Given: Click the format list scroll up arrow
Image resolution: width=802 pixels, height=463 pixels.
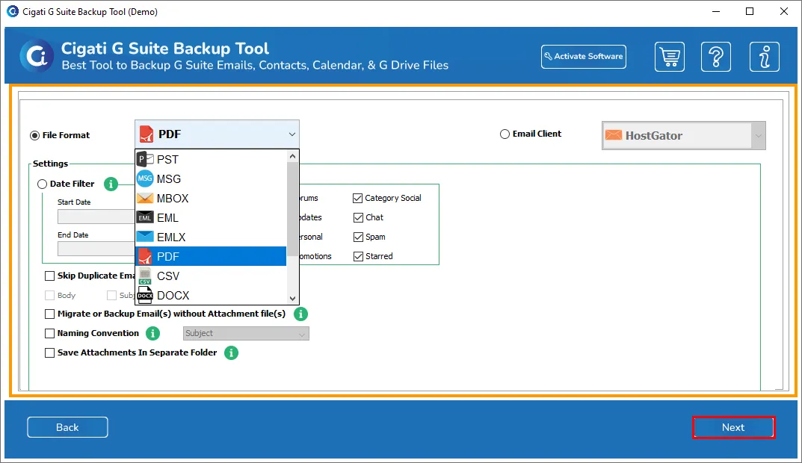Looking at the screenshot, I should pos(292,156).
